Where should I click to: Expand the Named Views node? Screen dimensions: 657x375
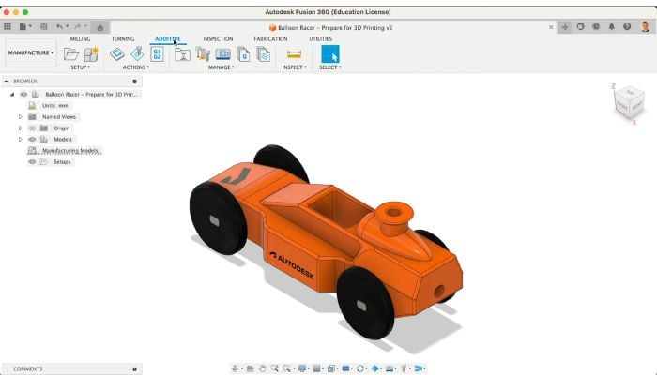(x=20, y=117)
